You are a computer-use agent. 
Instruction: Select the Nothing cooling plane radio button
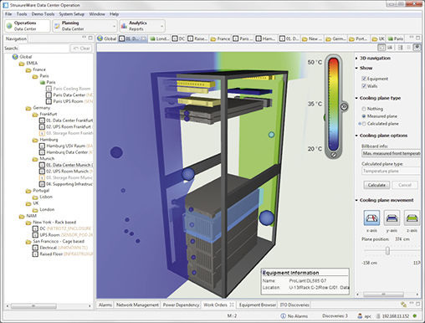pos(364,109)
